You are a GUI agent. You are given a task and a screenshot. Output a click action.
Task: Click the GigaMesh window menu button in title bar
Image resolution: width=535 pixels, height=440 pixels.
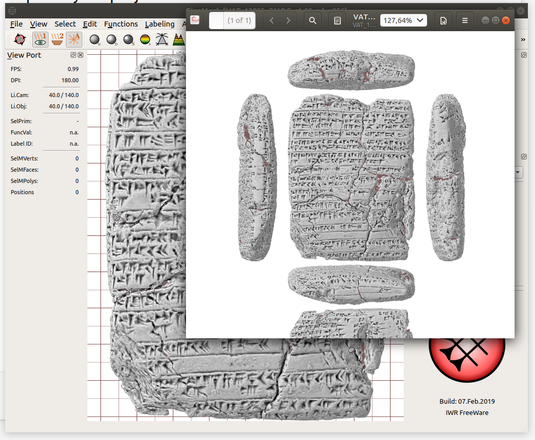tap(12, 11)
